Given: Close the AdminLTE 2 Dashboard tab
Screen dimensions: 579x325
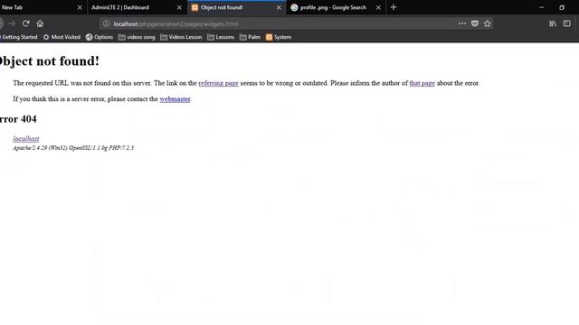Looking at the screenshot, I should pos(179,7).
